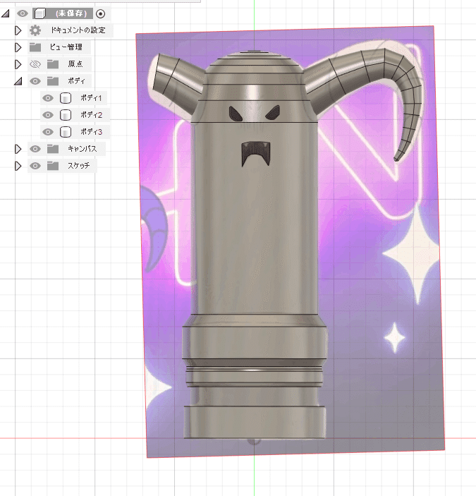This screenshot has width=476, height=496.
Task: Hide ボディ1 with its eye icon
Action: [48, 98]
